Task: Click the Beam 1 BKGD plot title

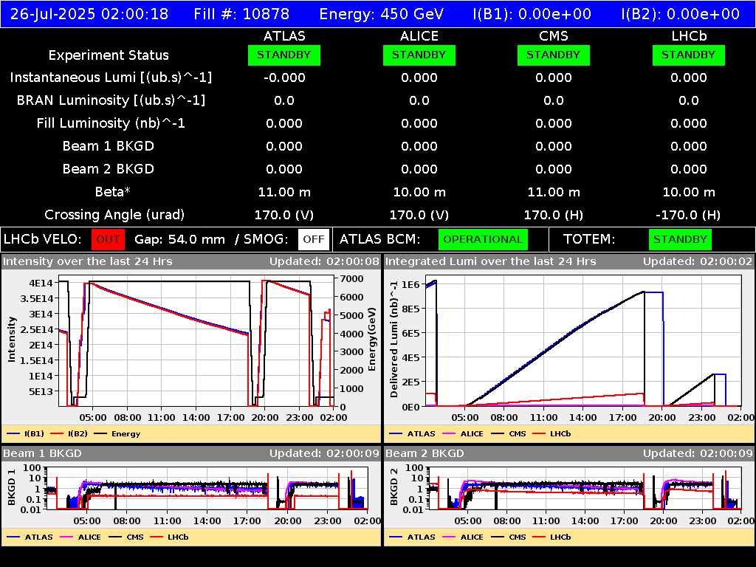Action: click(42, 454)
